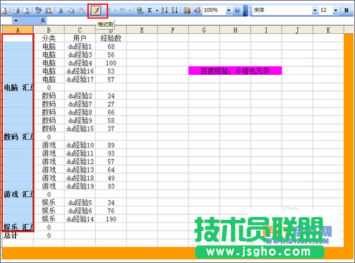Click the cell with value 89
The image size is (355, 263).
tap(111, 145)
